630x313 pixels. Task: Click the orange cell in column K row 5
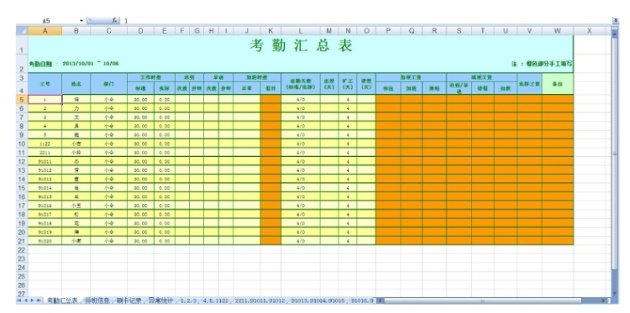(270, 99)
